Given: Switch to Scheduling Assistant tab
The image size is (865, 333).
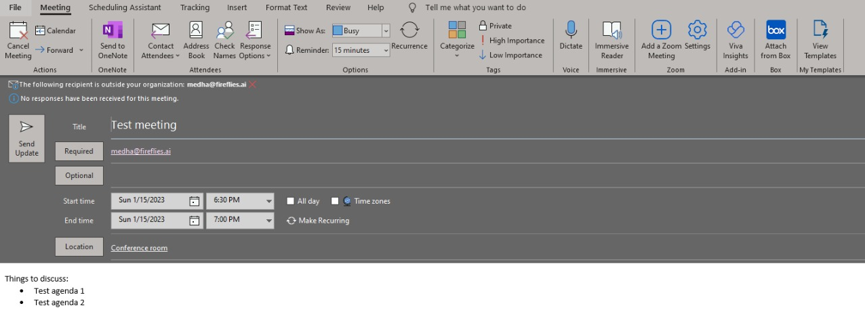Looking at the screenshot, I should [125, 7].
